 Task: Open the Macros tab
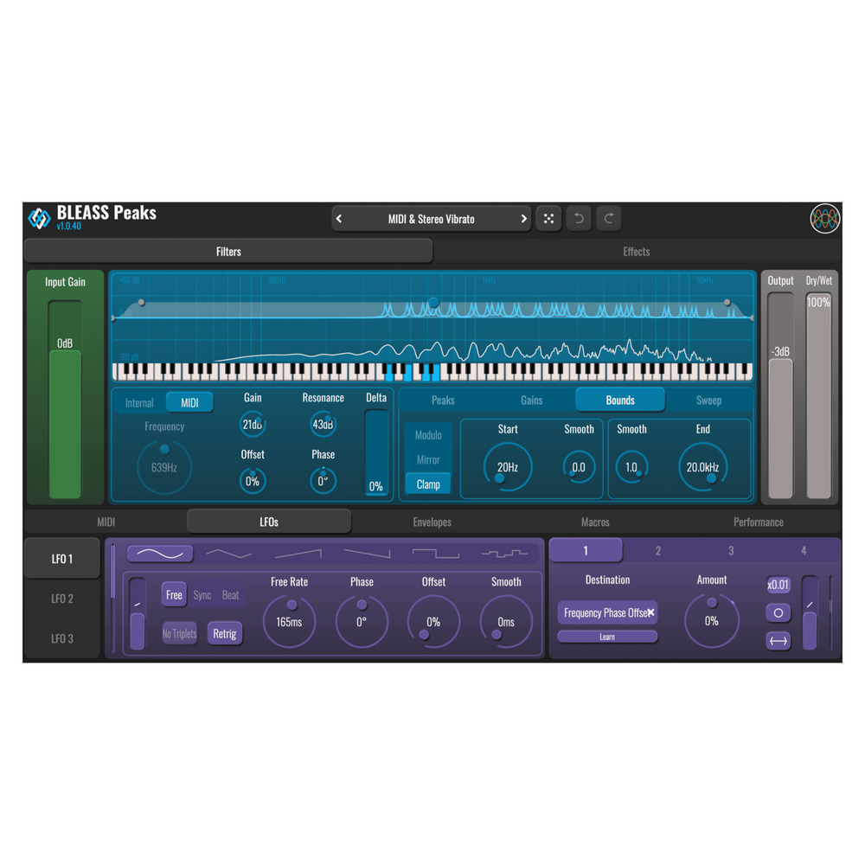[x=595, y=522]
